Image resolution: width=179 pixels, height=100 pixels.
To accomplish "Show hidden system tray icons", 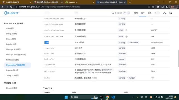I will [133, 97].
